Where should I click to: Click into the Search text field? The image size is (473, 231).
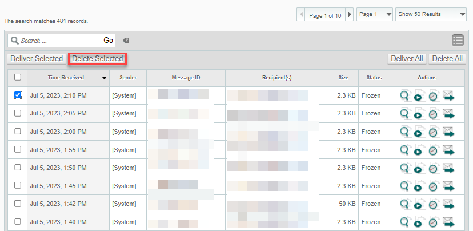(60, 41)
